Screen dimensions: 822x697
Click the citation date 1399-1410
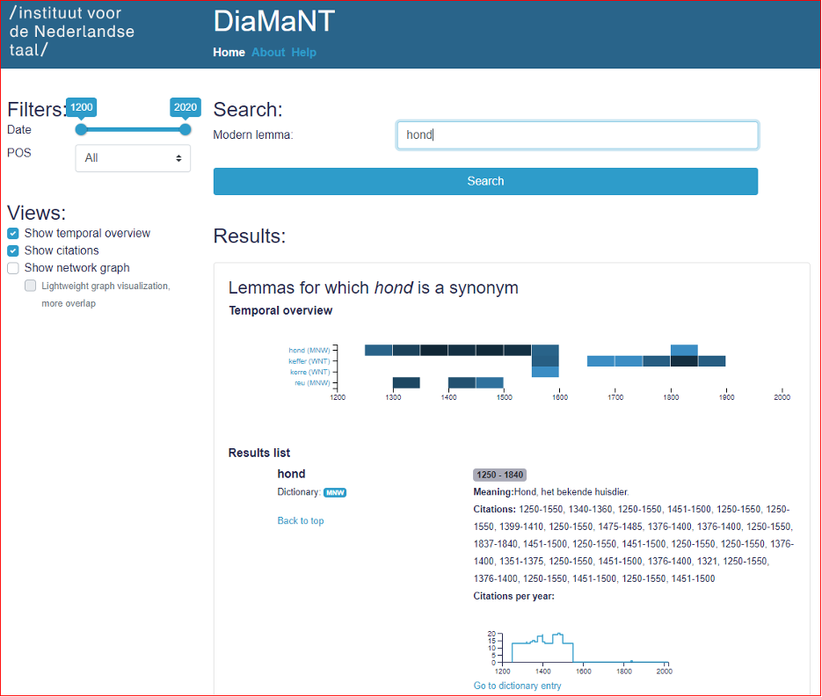[521, 526]
